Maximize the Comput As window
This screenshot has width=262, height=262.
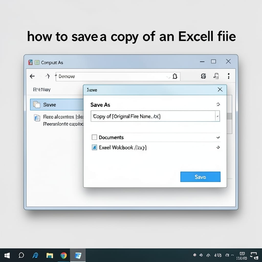pyautogui.click(x=213, y=61)
